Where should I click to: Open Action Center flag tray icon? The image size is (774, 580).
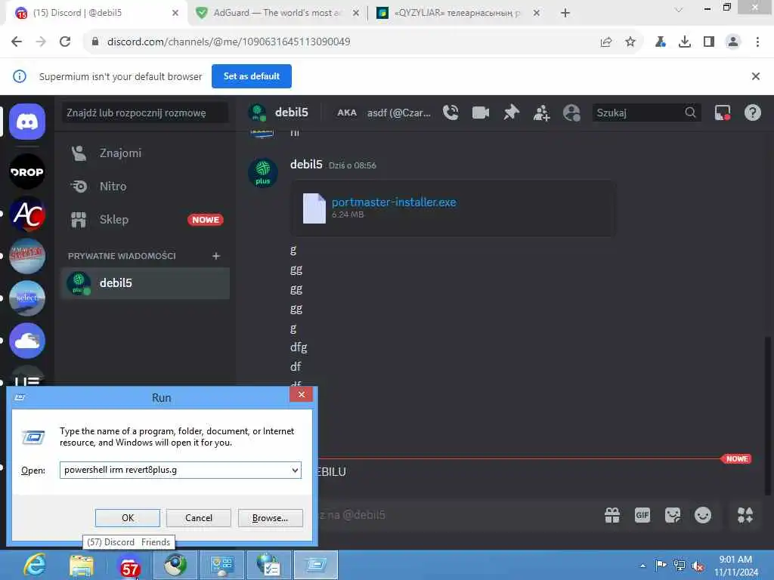coord(661,565)
